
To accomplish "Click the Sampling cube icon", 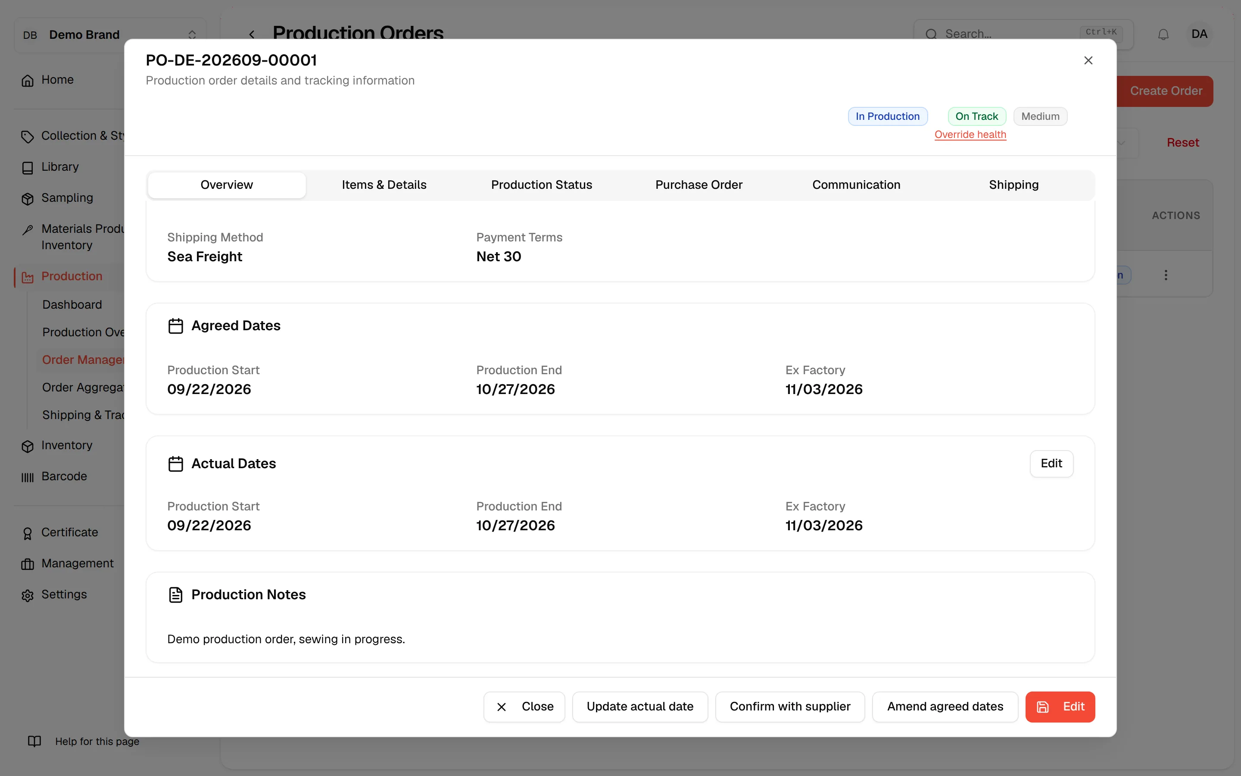I will tap(28, 199).
